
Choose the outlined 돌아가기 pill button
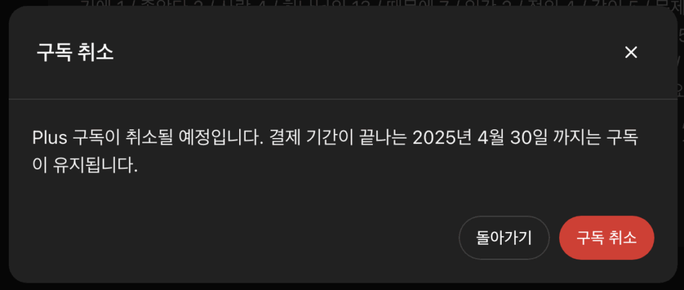click(504, 238)
